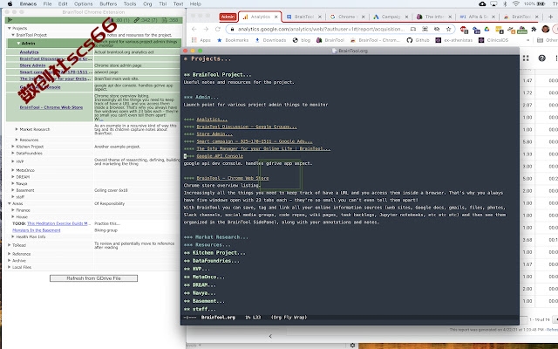The height and width of the screenshot is (349, 558).
Task: Go back using Chrome's back arrow
Action: [194, 29]
